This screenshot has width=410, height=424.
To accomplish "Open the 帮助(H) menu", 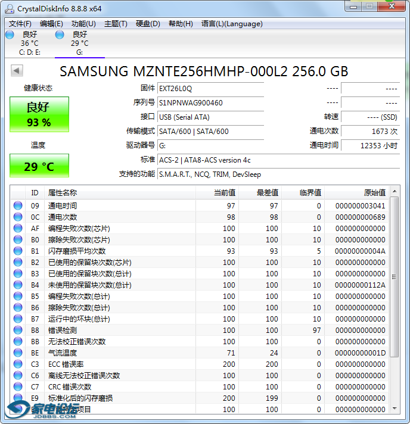I will click(181, 24).
